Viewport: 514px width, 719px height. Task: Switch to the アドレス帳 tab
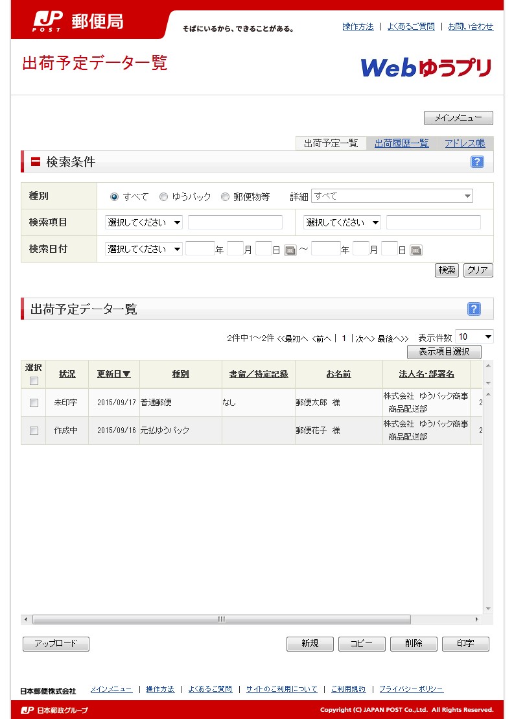[x=465, y=144]
